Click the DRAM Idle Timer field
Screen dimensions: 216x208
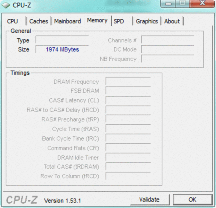[128, 157]
